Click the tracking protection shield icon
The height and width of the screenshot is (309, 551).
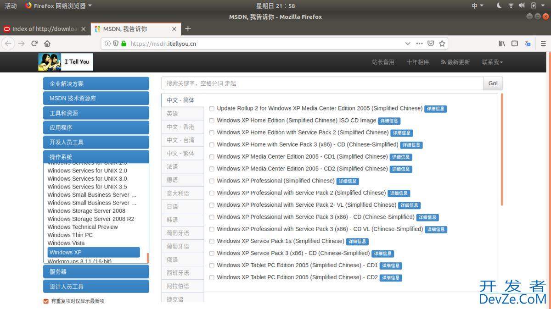[116, 44]
